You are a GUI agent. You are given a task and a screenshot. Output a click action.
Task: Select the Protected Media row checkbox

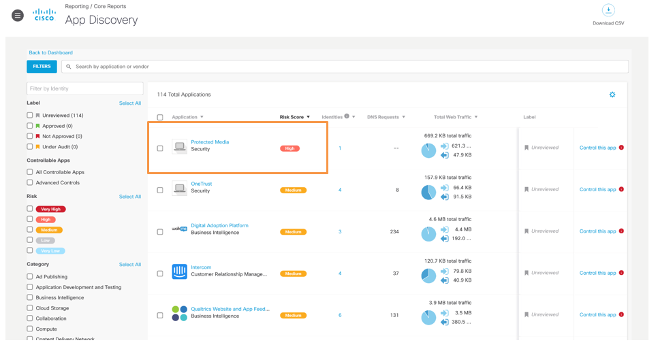[160, 148]
